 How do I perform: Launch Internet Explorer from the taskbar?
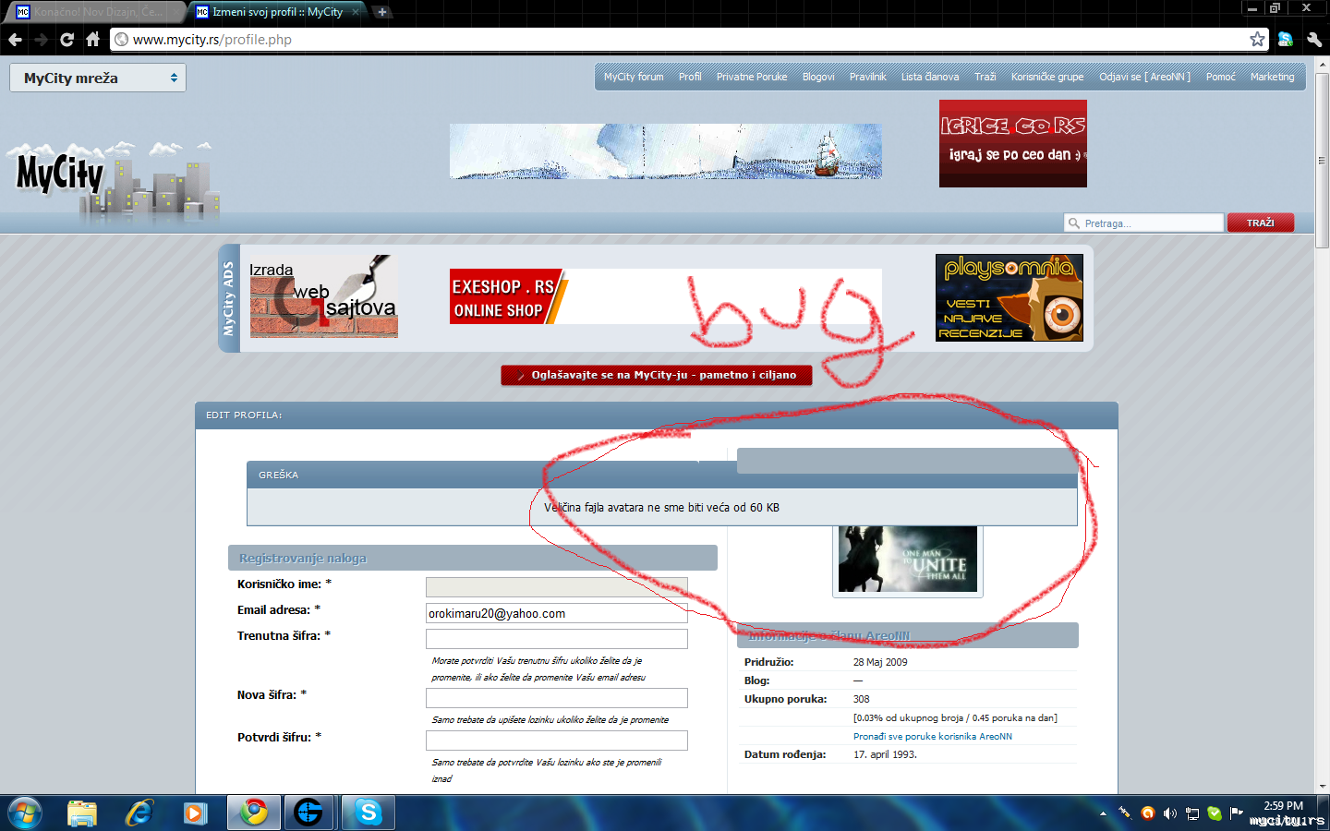point(139,813)
